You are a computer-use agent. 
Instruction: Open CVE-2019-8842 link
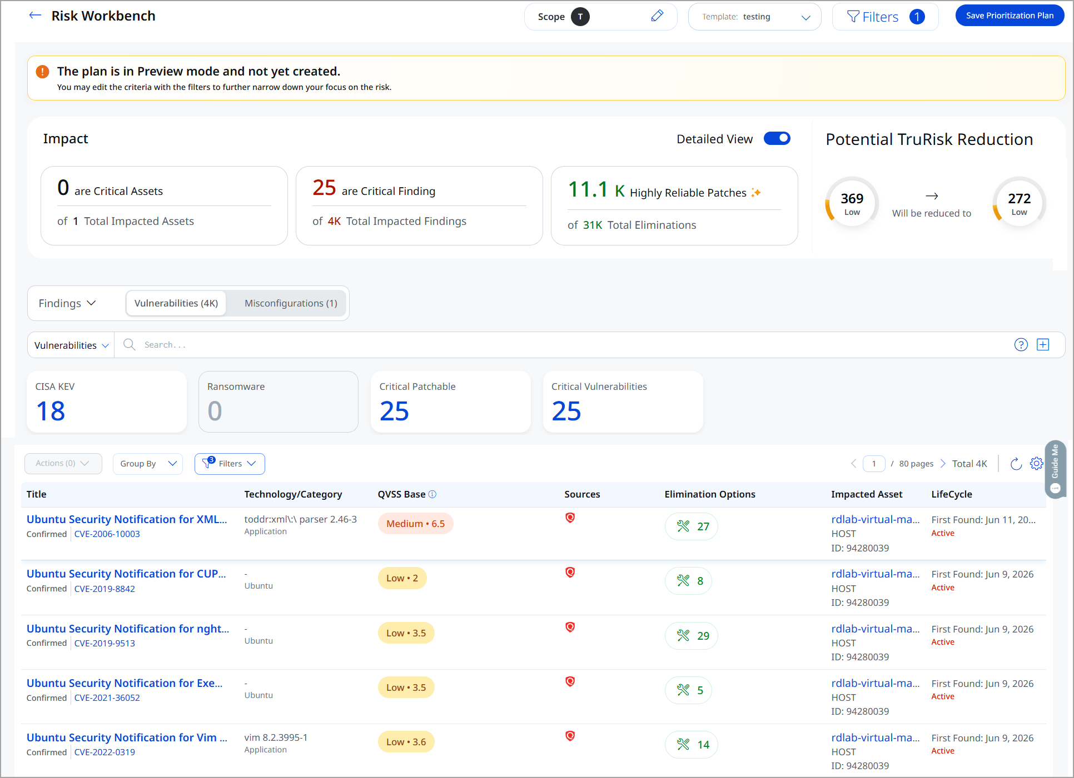click(x=105, y=589)
